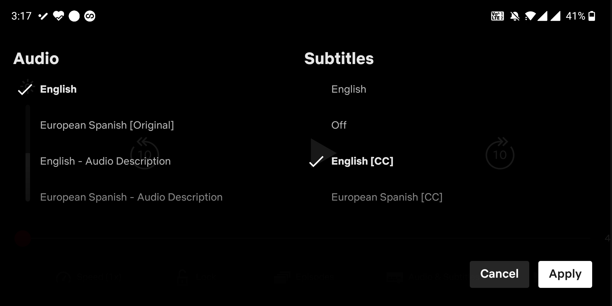612x306 pixels.
Task: Select English - Audio Description track
Action: click(x=105, y=161)
